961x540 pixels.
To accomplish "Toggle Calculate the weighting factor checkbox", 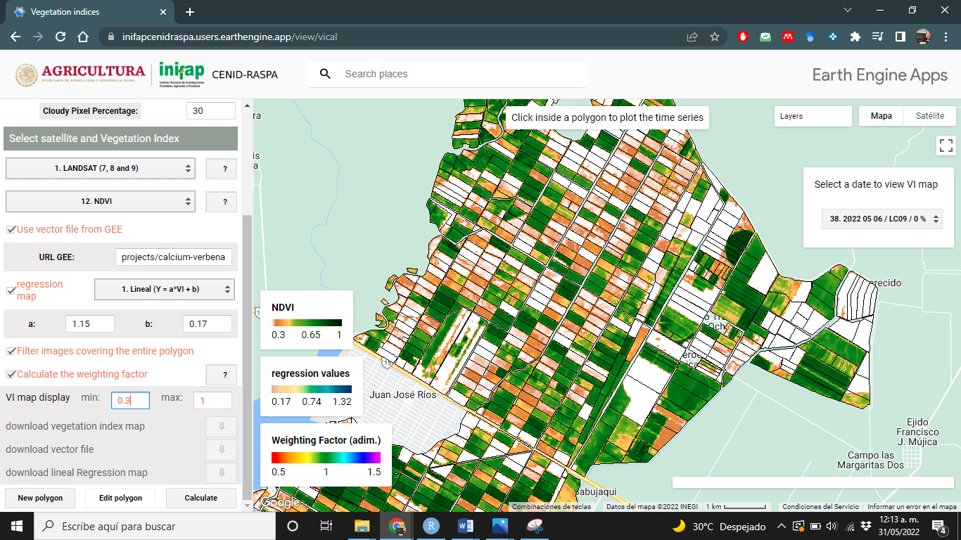I will coord(11,375).
